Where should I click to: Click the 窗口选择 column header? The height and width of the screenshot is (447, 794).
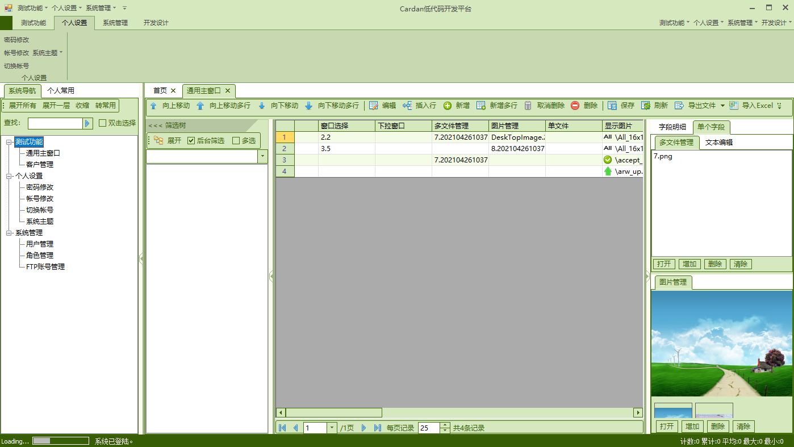coord(346,126)
